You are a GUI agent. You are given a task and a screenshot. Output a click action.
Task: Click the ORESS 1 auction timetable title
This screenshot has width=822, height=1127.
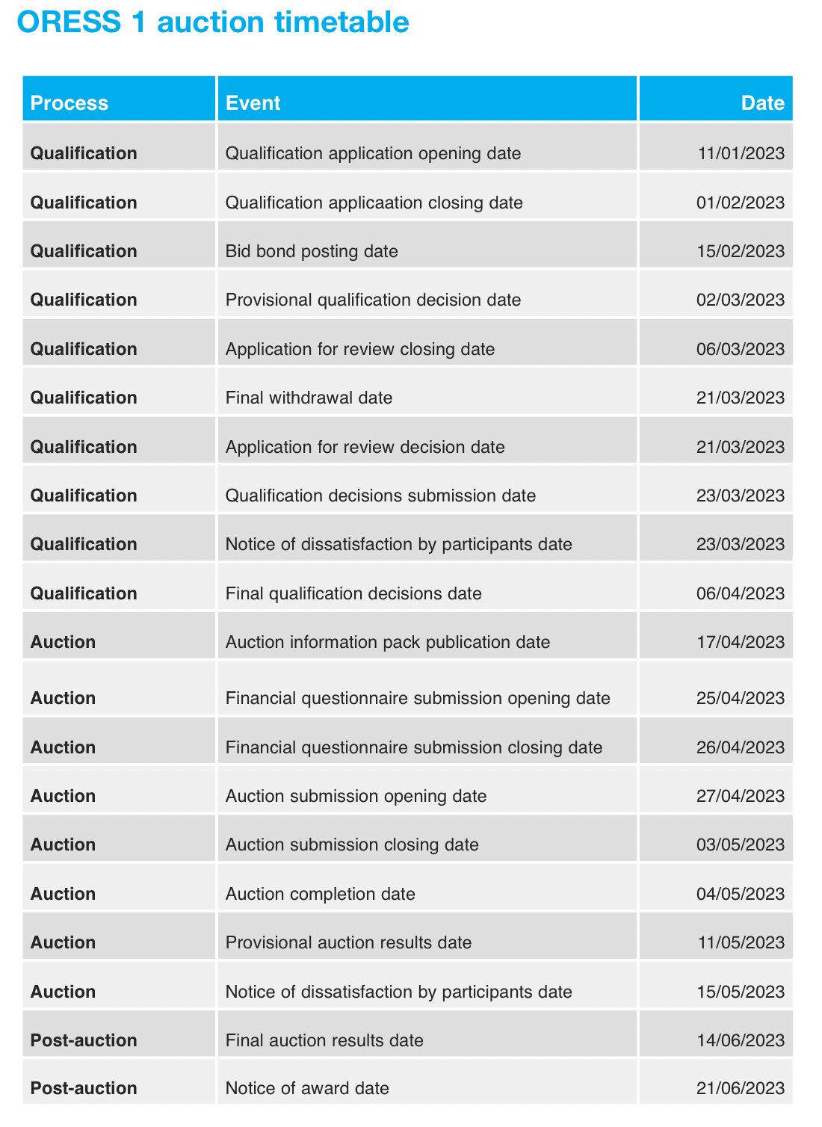pos(213,22)
